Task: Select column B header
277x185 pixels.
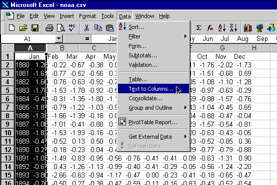Action: [62, 48]
